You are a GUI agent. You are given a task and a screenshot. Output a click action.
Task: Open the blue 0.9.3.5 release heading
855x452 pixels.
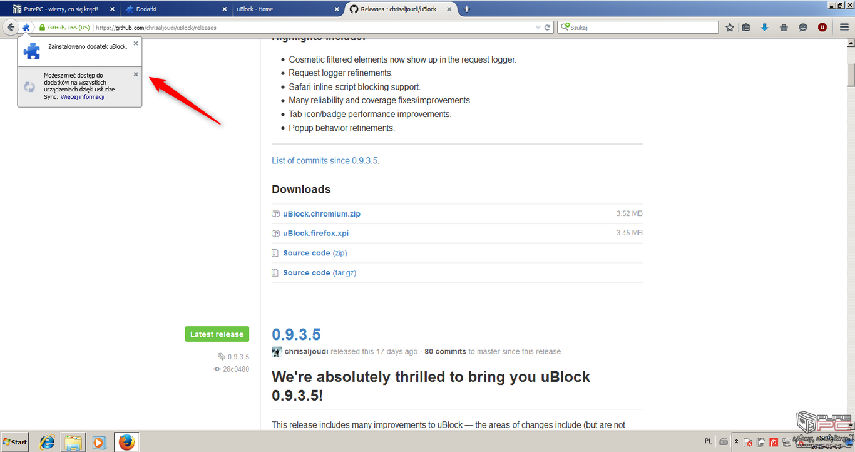coord(296,334)
